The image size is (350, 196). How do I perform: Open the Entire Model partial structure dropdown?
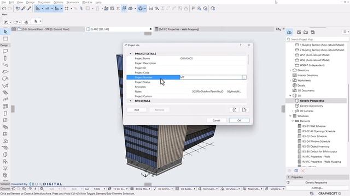142,189
